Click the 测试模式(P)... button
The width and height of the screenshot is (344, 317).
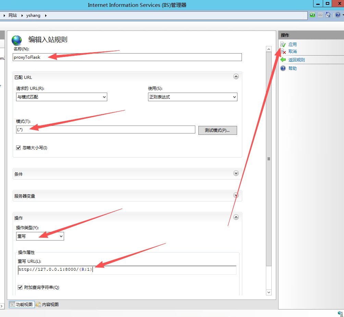coord(218,130)
